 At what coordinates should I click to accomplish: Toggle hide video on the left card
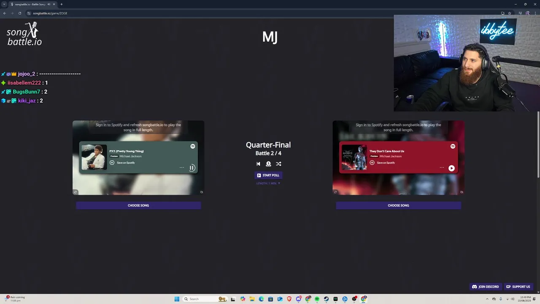pyautogui.click(x=202, y=192)
